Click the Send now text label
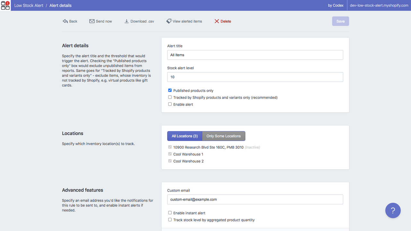 point(104,21)
